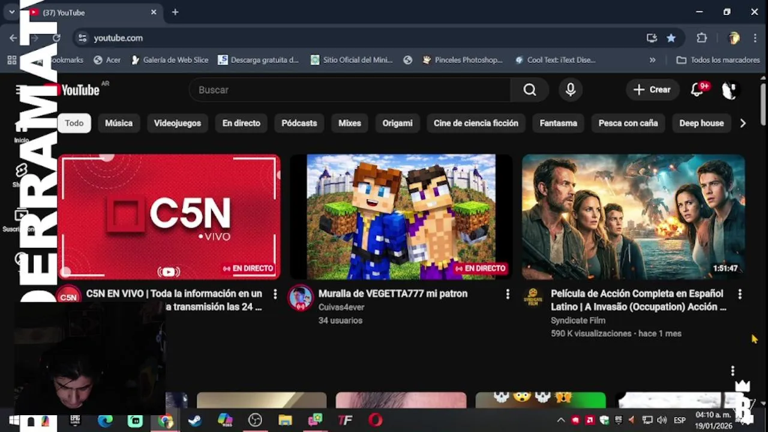Open the Pinceles Photoshop bookmark
The height and width of the screenshot is (432, 768).
pos(463,60)
